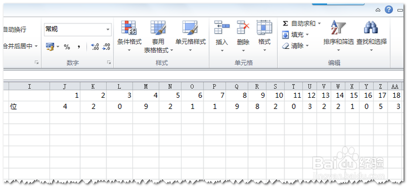Expand the Insert (插入) dropdown arrow
The width and height of the screenshot is (407, 190).
[x=222, y=50]
